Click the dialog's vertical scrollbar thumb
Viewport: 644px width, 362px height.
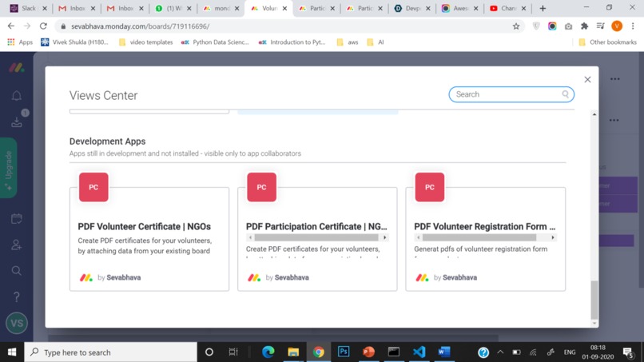point(594,300)
